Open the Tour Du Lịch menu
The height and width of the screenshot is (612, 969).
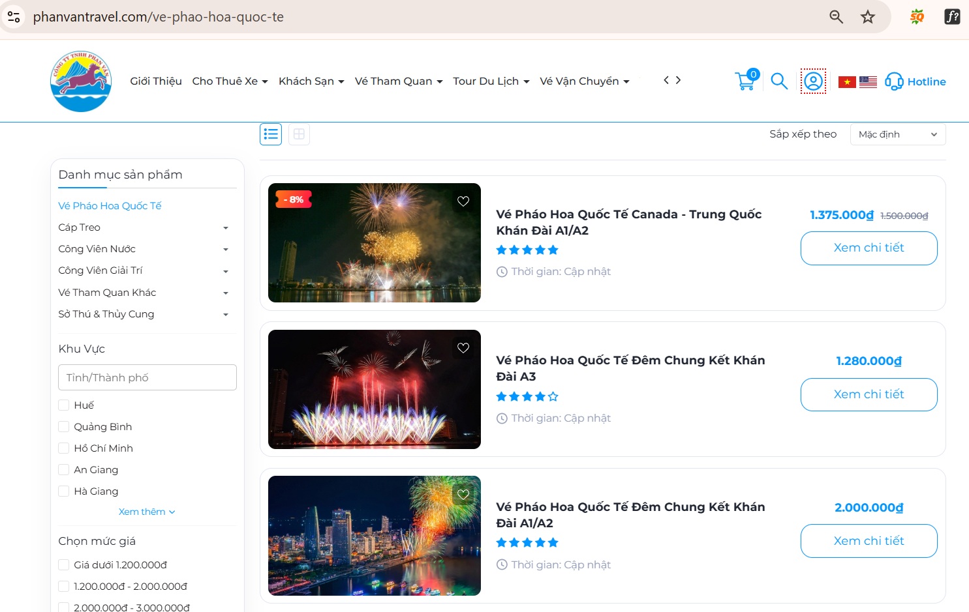[491, 81]
